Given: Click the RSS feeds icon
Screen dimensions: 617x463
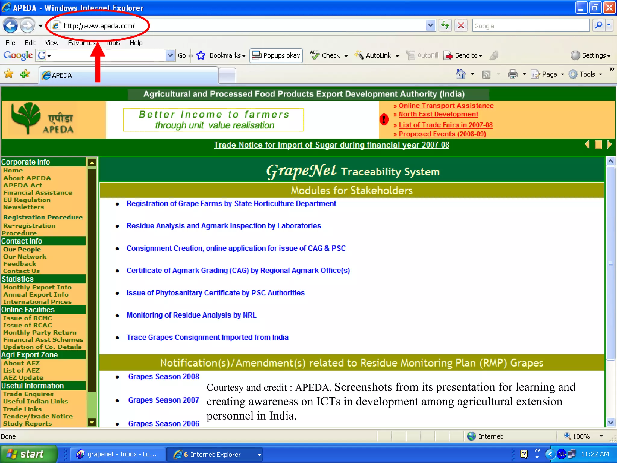Looking at the screenshot, I should click(x=486, y=74).
